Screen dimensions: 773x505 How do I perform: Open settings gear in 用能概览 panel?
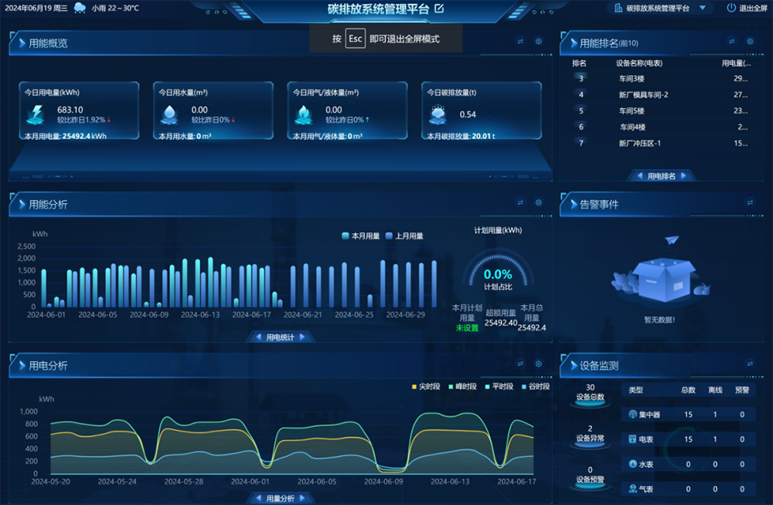tap(539, 42)
